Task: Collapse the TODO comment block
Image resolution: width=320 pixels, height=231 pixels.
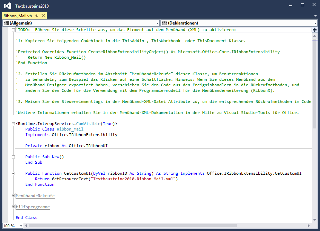Action: coord(13,30)
